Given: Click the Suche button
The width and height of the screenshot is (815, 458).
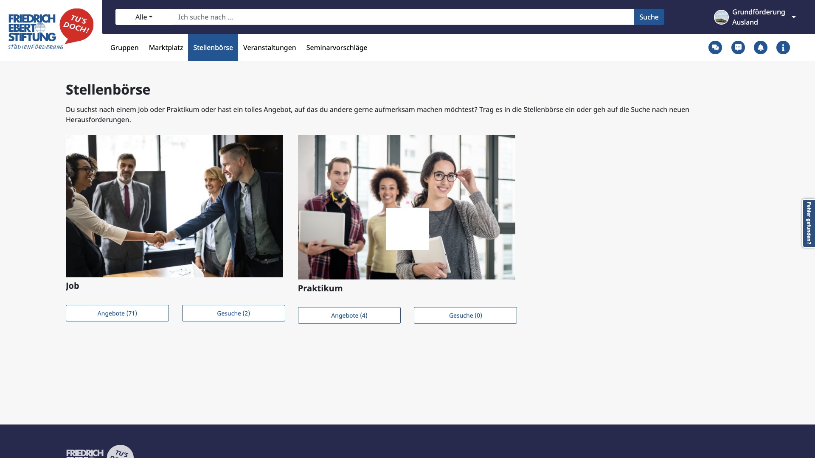Looking at the screenshot, I should (x=649, y=17).
